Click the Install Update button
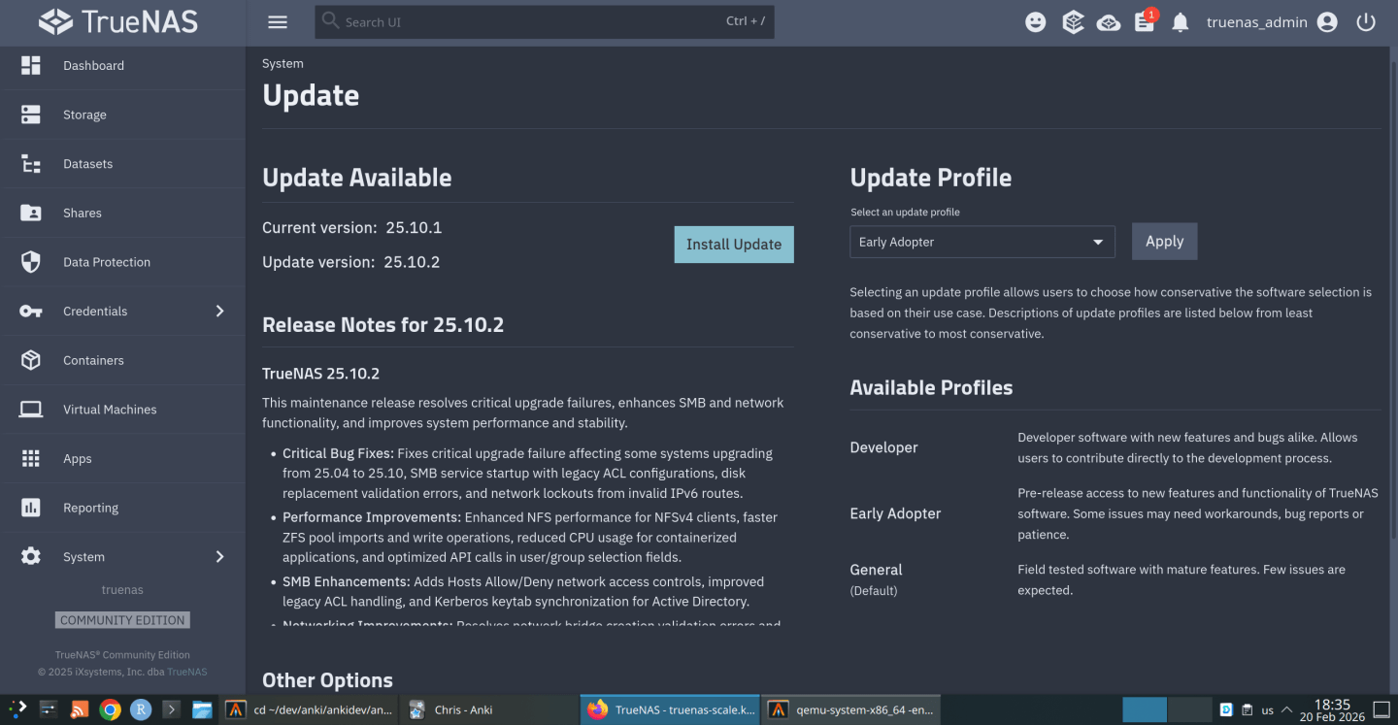 pos(733,245)
